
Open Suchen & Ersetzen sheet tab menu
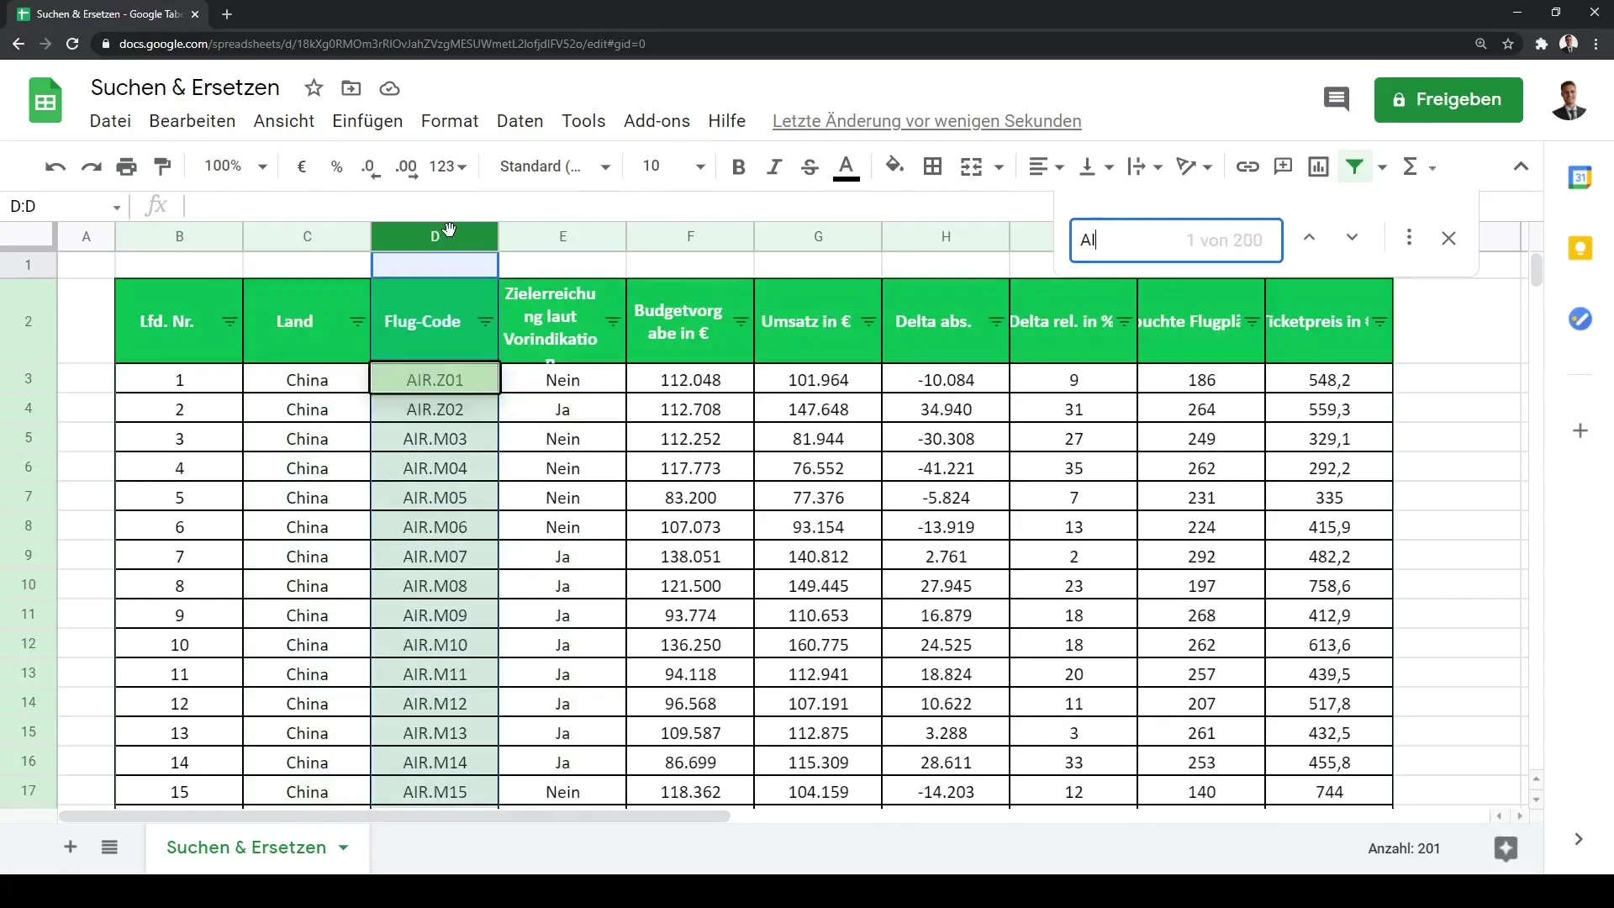[x=344, y=847]
